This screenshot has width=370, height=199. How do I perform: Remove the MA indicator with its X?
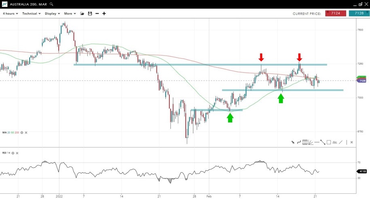[x=26, y=133]
